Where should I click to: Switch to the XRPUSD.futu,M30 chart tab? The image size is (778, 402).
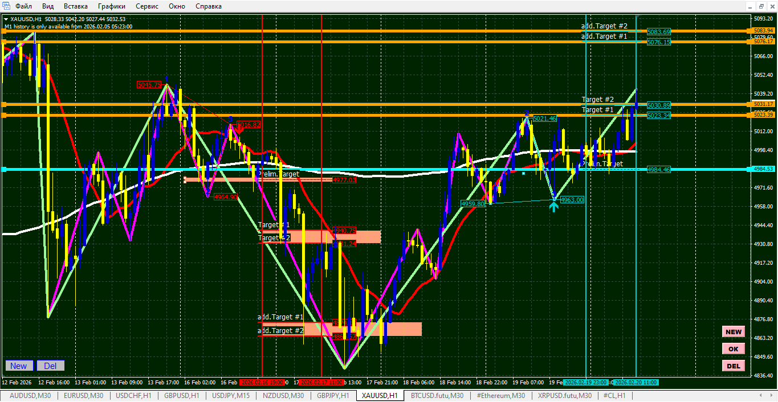point(565,396)
